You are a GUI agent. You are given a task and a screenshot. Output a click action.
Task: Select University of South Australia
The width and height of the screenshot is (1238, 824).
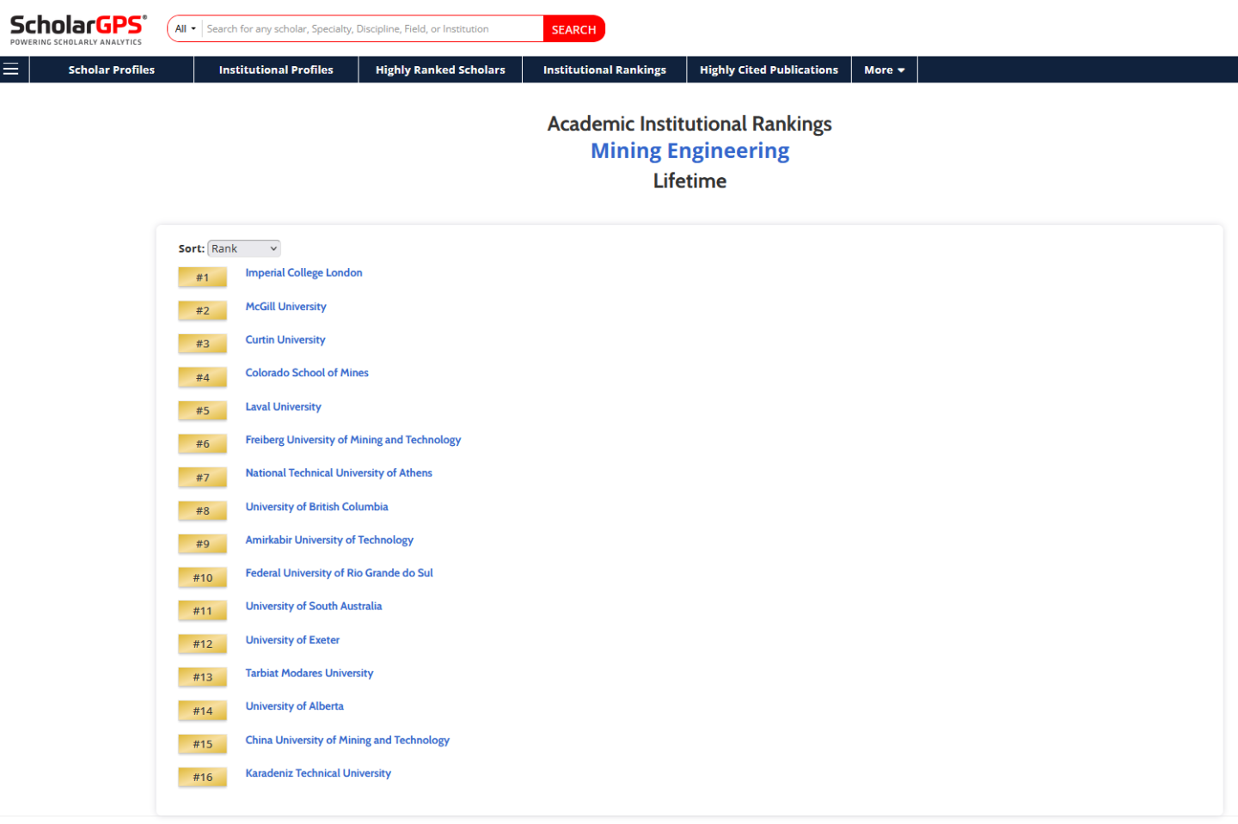click(x=314, y=607)
